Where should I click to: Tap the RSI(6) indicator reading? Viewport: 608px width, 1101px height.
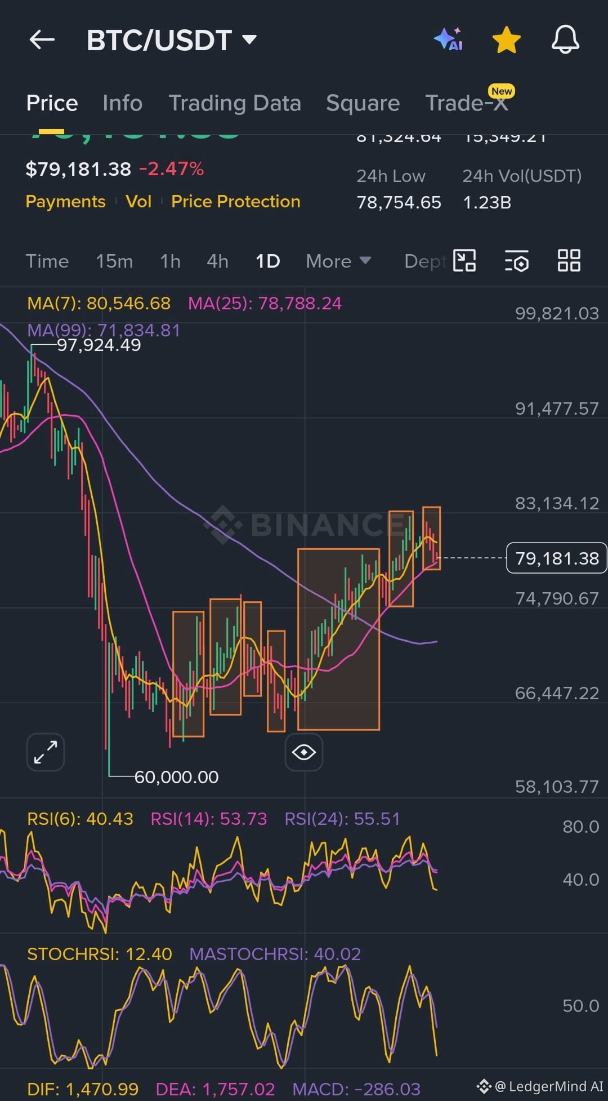click(80, 819)
